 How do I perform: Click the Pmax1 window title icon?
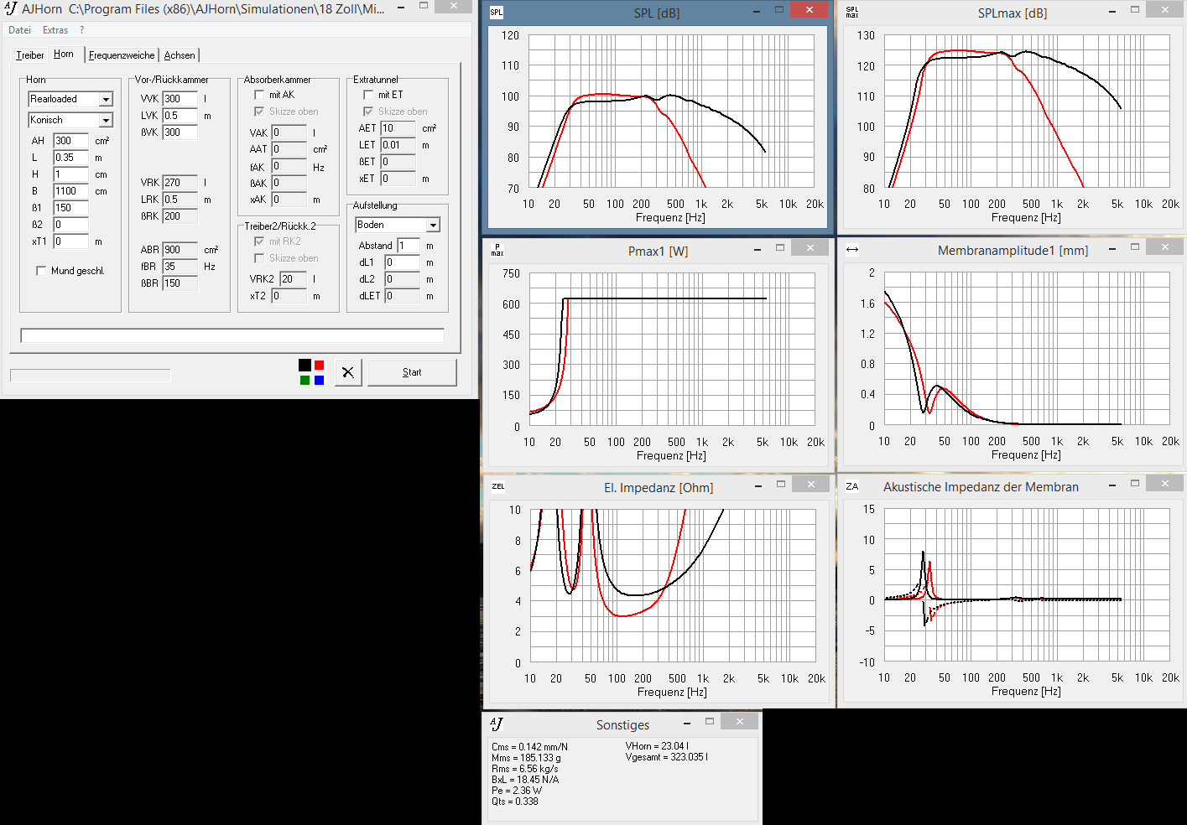pos(497,250)
